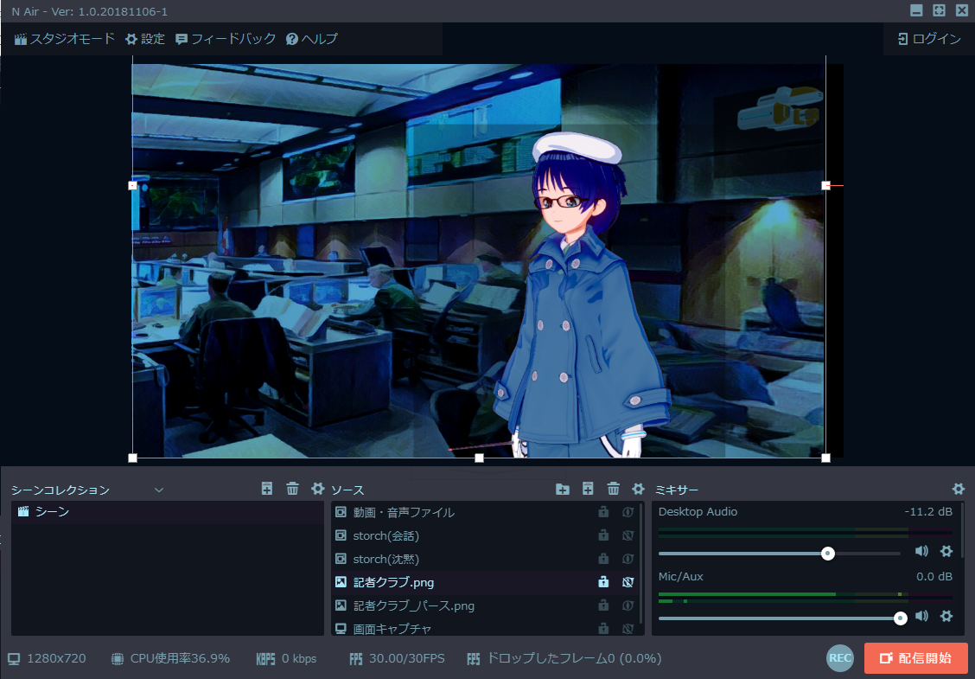Add a new scene with the plus icon
This screenshot has width=975, height=679.
[x=267, y=489]
